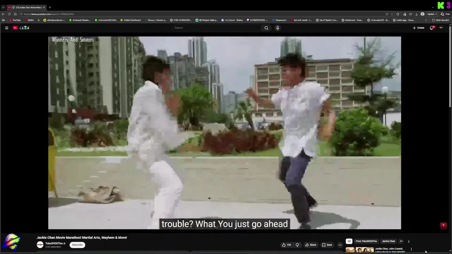Open the browser favorites hub icon
The height and width of the screenshot is (254, 452).
(x=410, y=14)
